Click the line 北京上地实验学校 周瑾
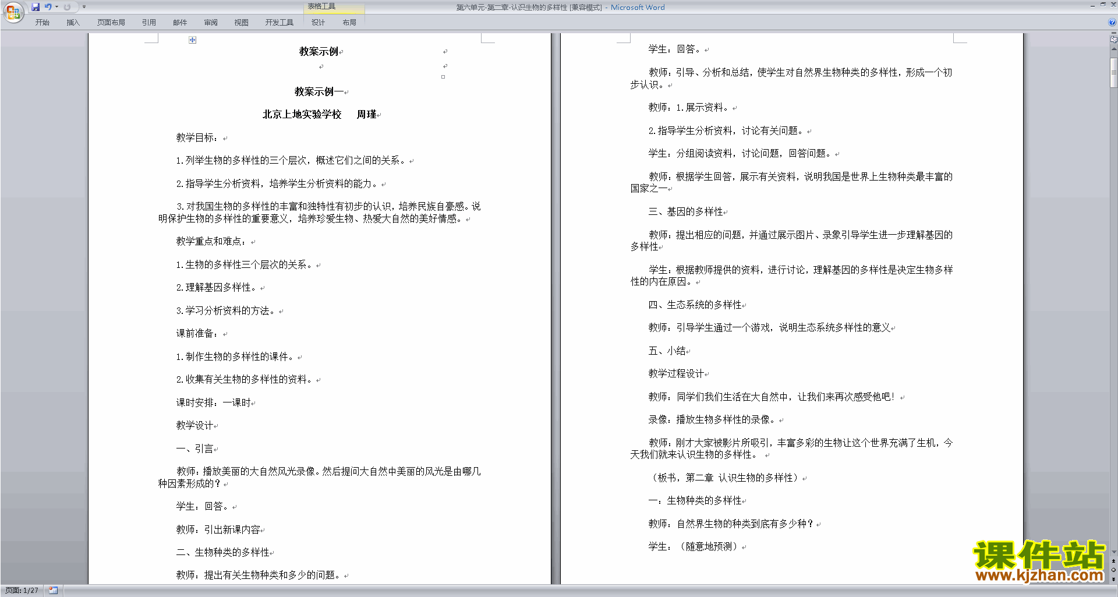Screen dimensions: 1118x597 tap(320, 114)
